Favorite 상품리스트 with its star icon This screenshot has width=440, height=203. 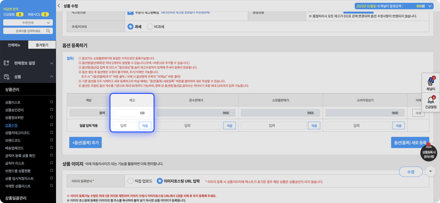[51, 102]
